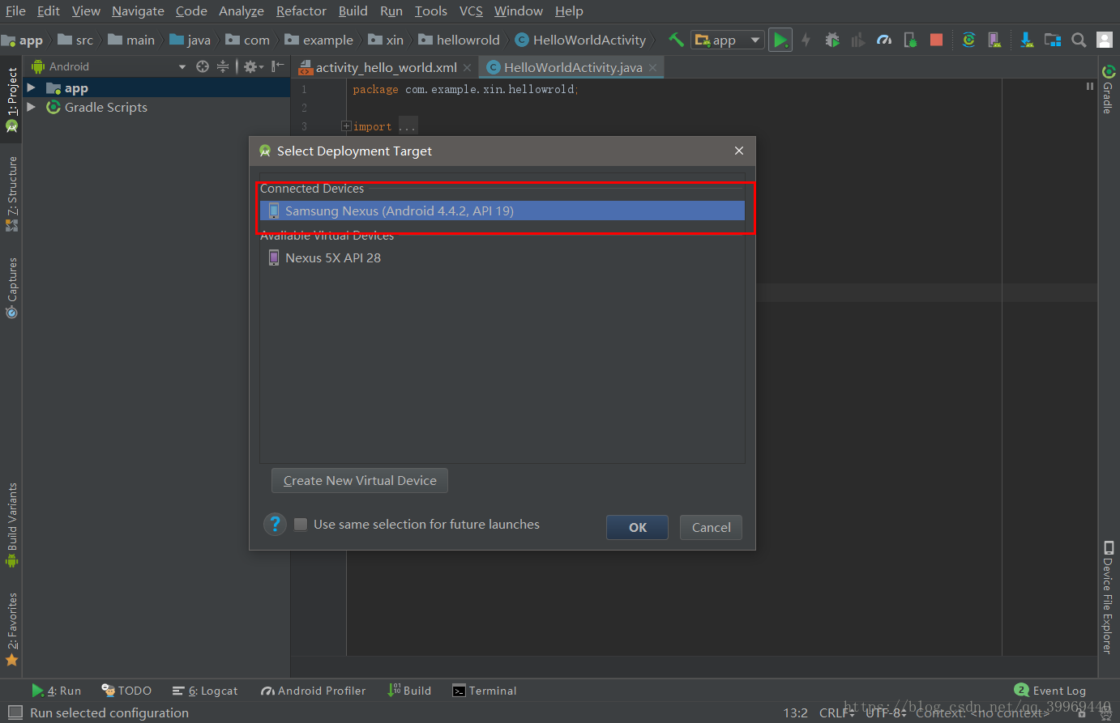The height and width of the screenshot is (723, 1120).
Task: Open the Terminal tool window
Action: tap(485, 691)
